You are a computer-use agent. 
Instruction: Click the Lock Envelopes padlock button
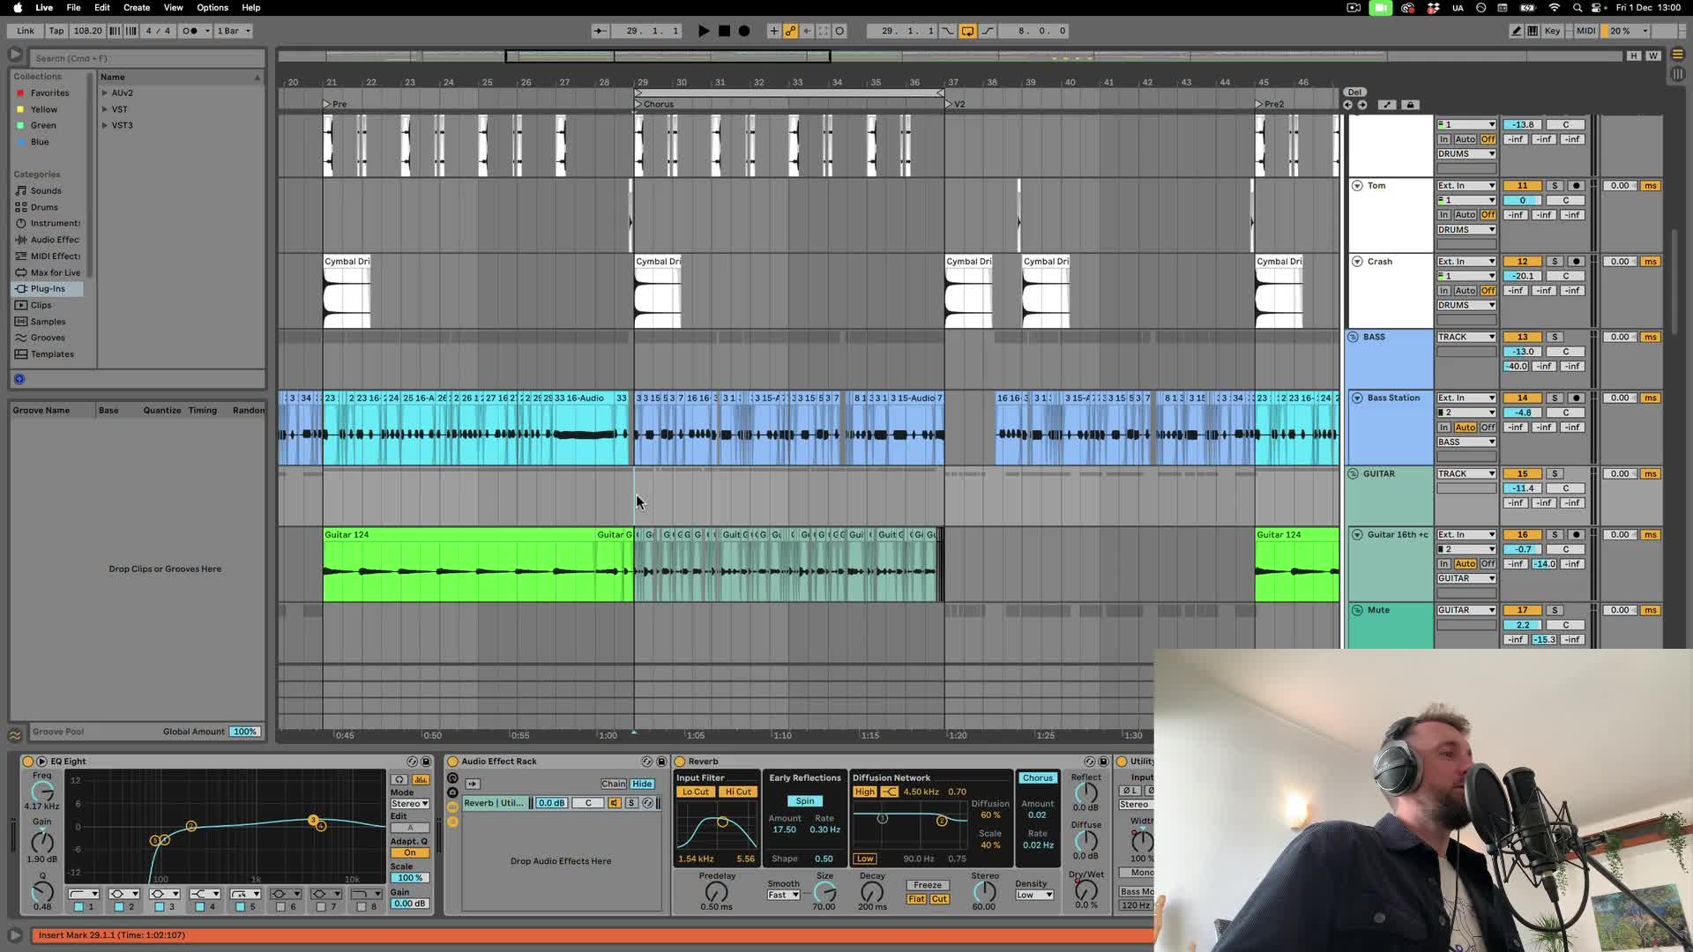(x=1410, y=105)
